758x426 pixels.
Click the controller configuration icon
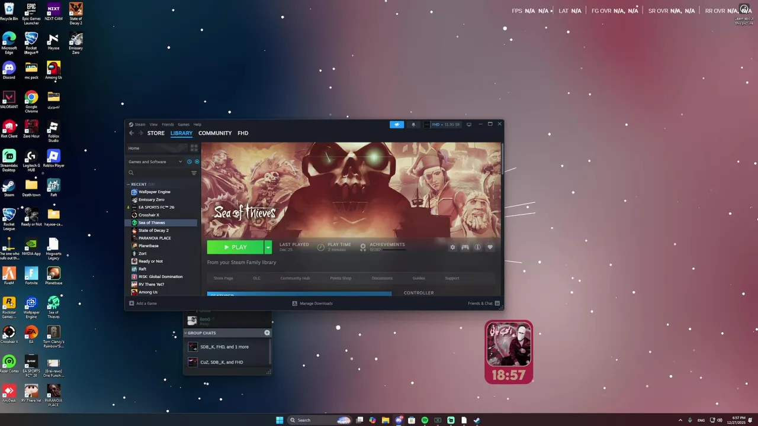(465, 247)
